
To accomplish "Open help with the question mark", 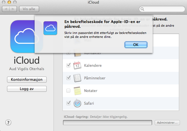I will [8, 123].
